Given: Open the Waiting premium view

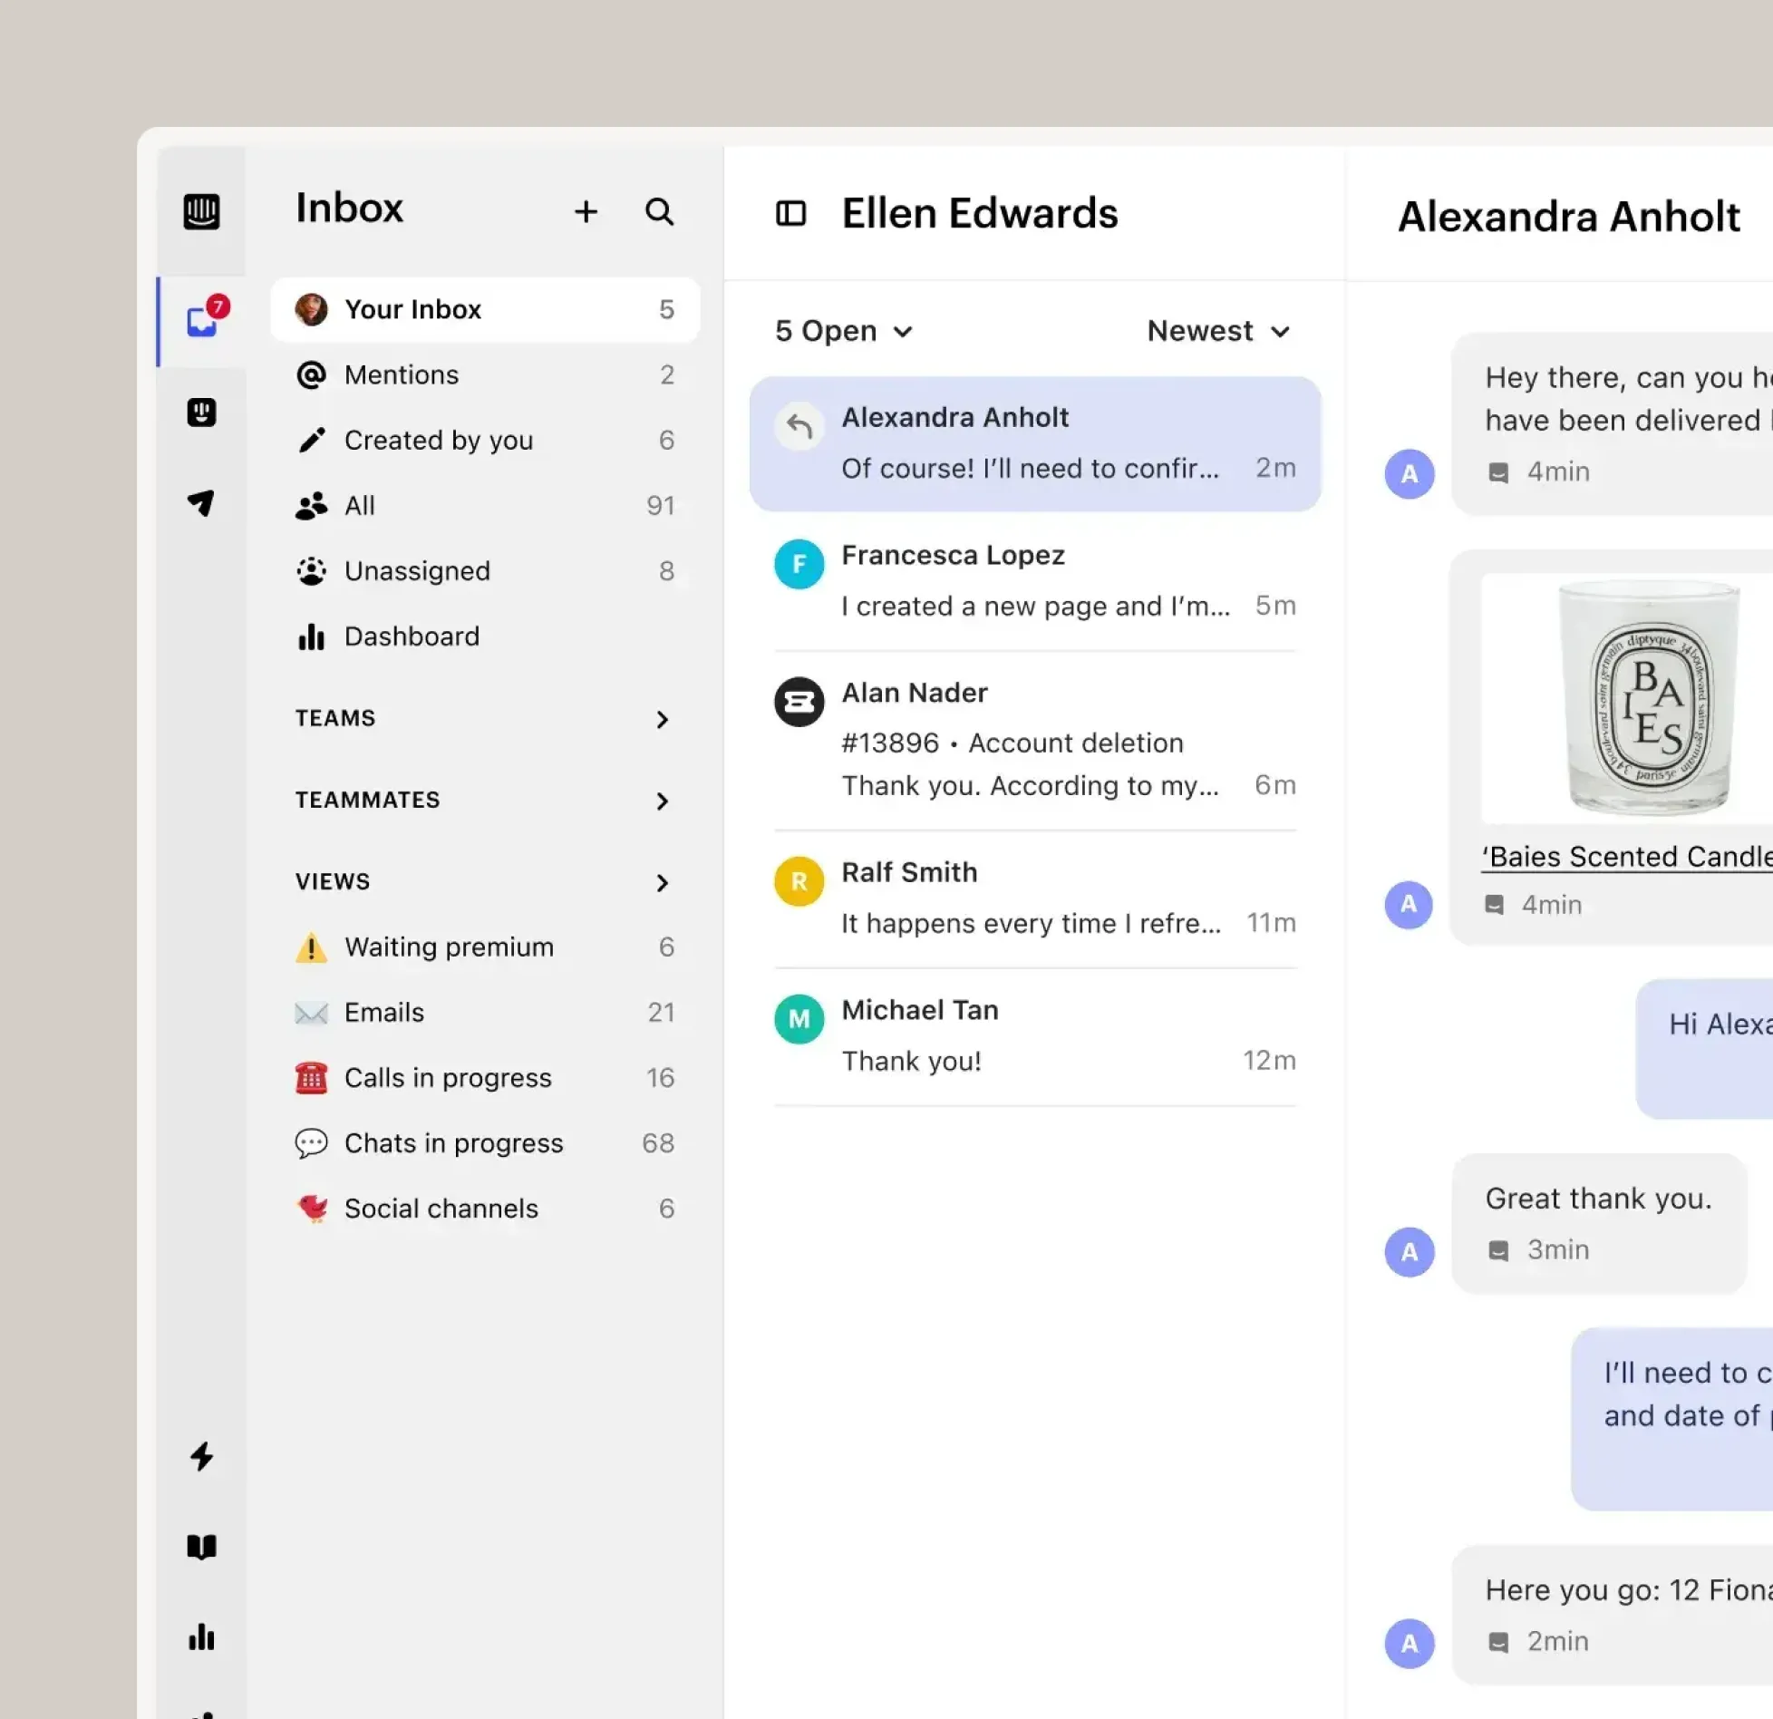Looking at the screenshot, I should (485, 947).
